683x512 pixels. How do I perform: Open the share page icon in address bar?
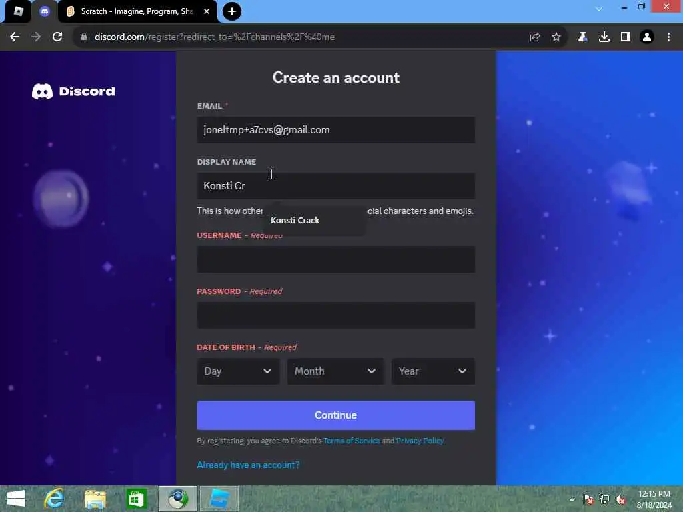[535, 37]
